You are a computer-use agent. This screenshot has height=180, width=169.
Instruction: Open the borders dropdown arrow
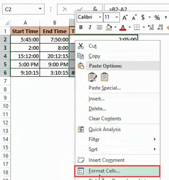coord(144,27)
